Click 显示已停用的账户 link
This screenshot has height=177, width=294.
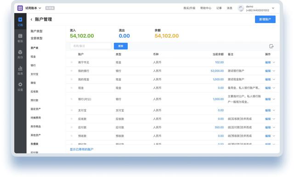point(82,149)
